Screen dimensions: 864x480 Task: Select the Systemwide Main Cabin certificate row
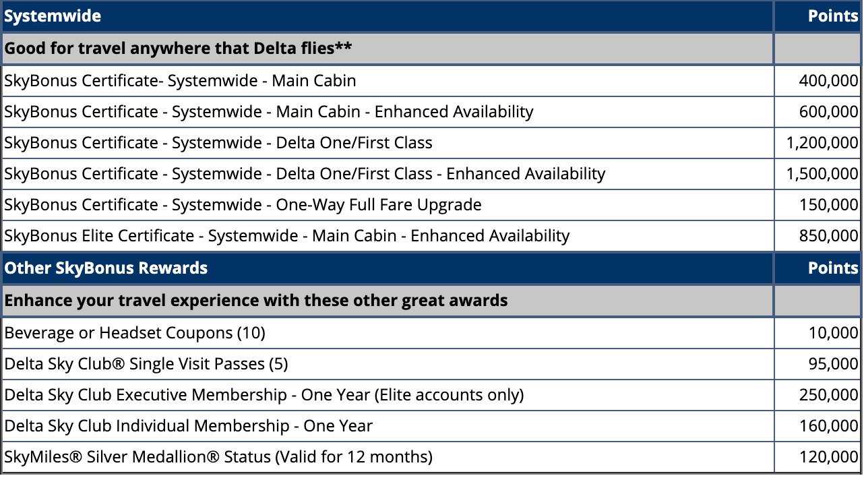pos(180,81)
